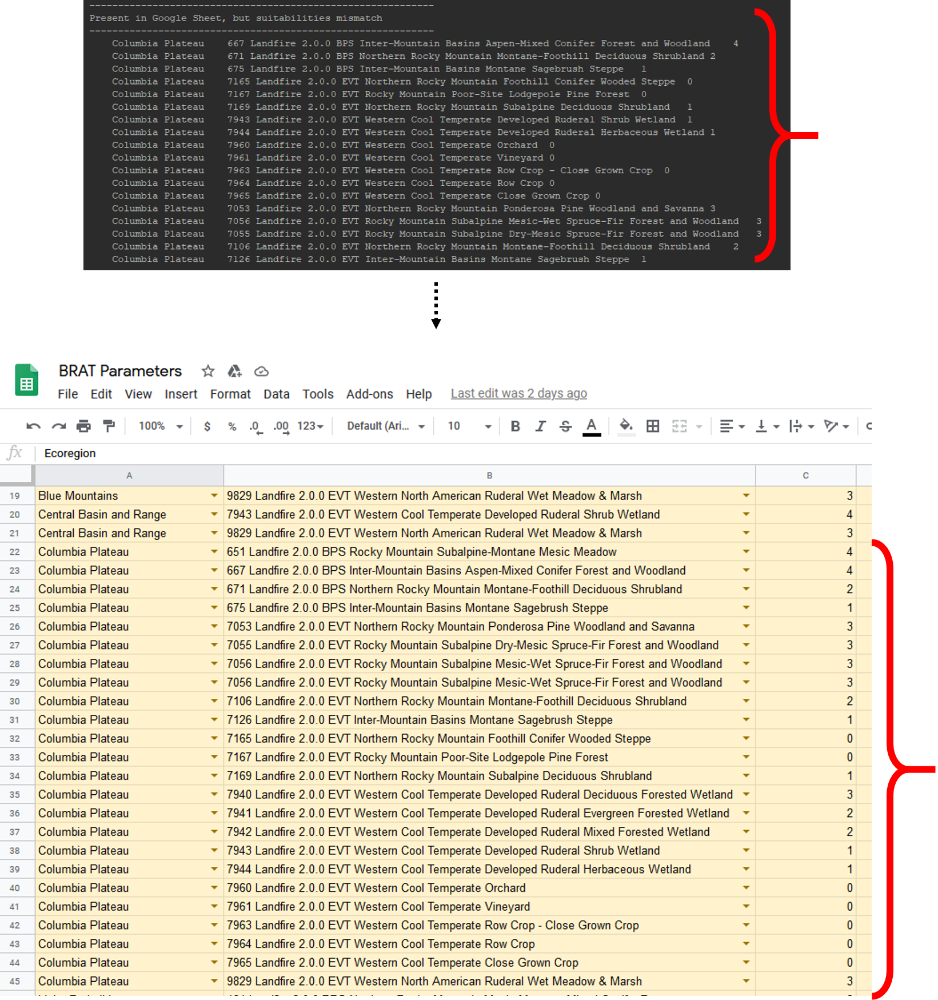Select column C header
The height and width of the screenshot is (1000, 938).
click(x=805, y=475)
